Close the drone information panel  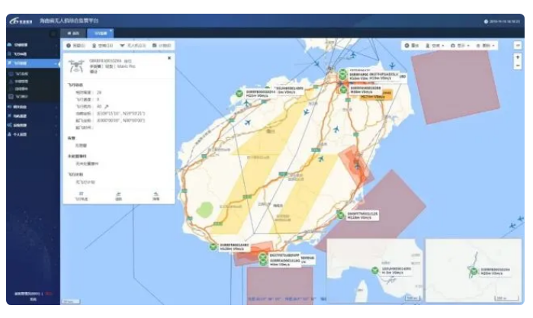pyautogui.click(x=169, y=58)
